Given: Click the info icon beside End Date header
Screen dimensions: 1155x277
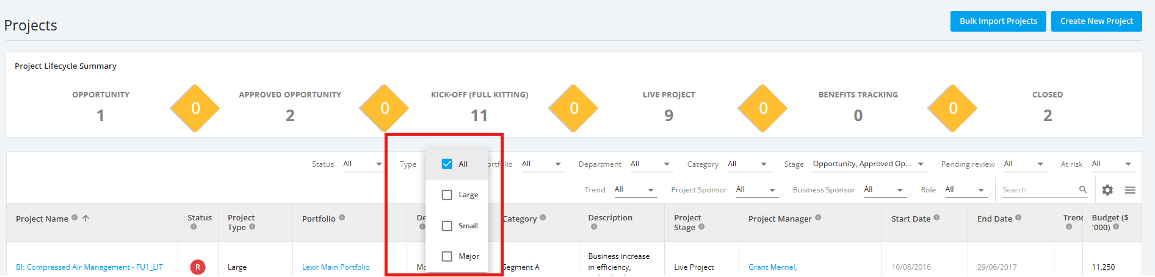Looking at the screenshot, I should click(x=1018, y=217).
